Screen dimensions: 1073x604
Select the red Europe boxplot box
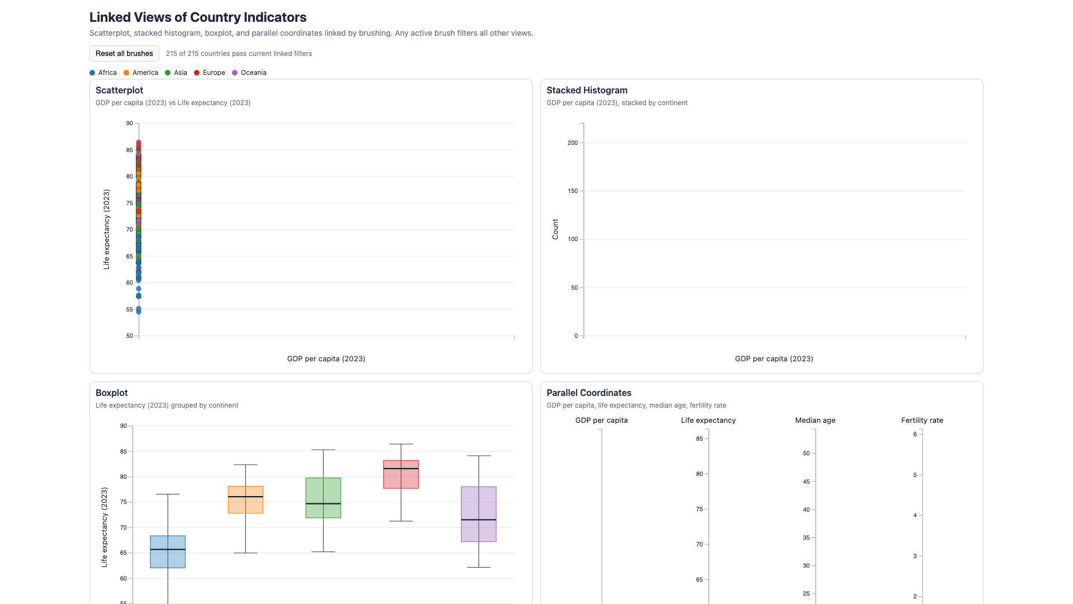[401, 474]
